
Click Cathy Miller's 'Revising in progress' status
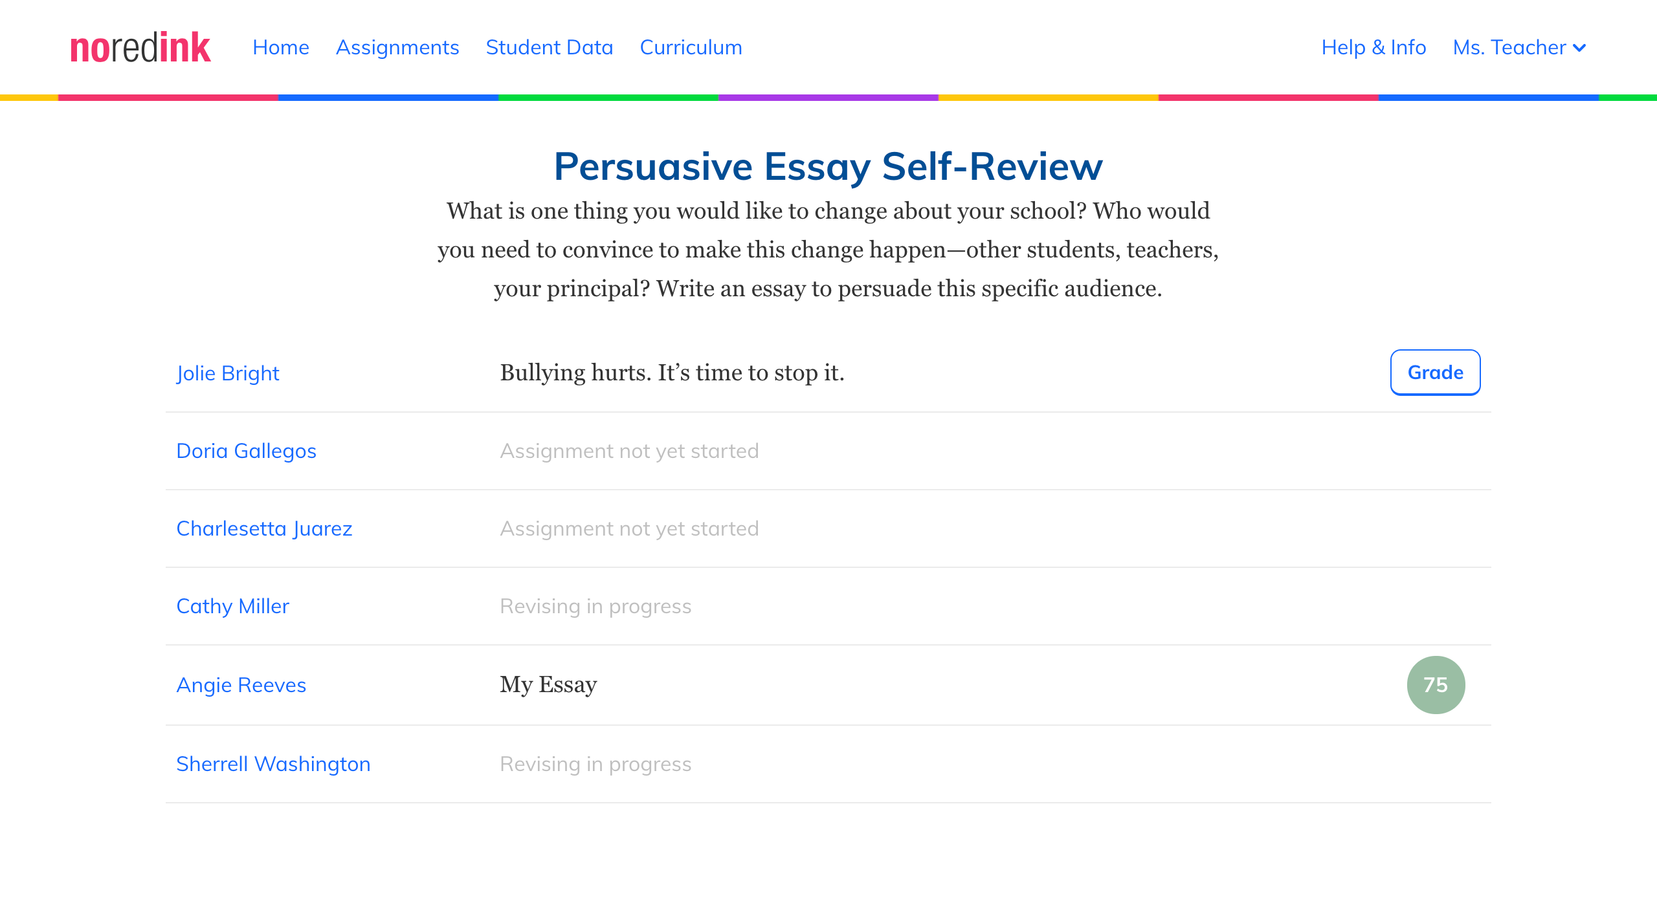[x=595, y=606]
